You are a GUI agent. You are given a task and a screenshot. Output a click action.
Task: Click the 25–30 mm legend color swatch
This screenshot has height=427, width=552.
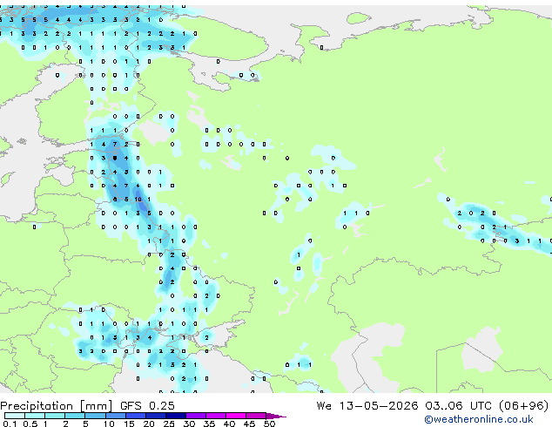pos(175,416)
